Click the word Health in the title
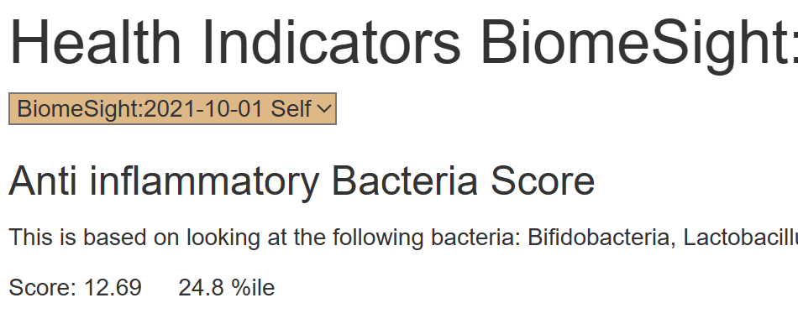798x324 pixels. [96, 43]
